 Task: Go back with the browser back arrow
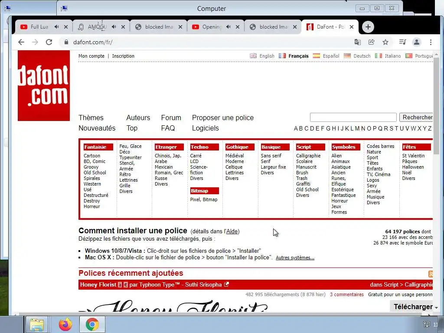pos(21,42)
